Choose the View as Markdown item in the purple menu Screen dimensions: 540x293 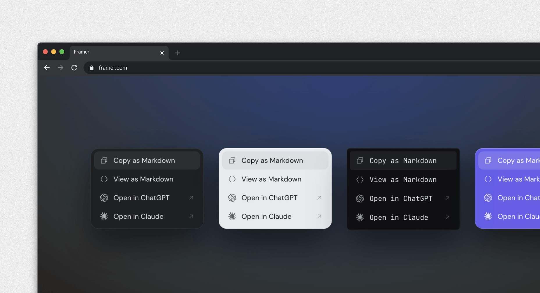click(509, 179)
